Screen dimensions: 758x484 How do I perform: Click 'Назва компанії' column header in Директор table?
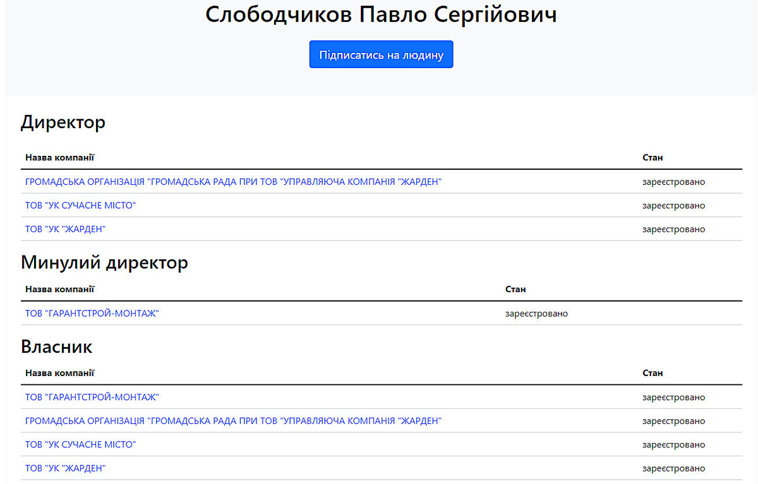point(59,158)
